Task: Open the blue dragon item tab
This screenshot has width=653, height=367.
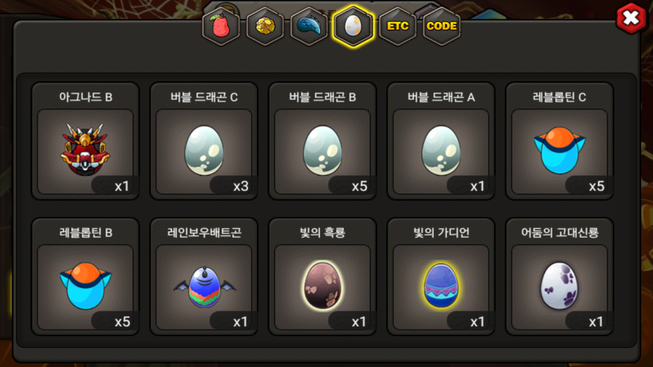Action: coord(309,26)
